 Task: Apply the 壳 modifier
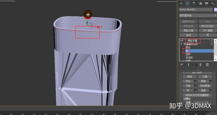click(208, 35)
